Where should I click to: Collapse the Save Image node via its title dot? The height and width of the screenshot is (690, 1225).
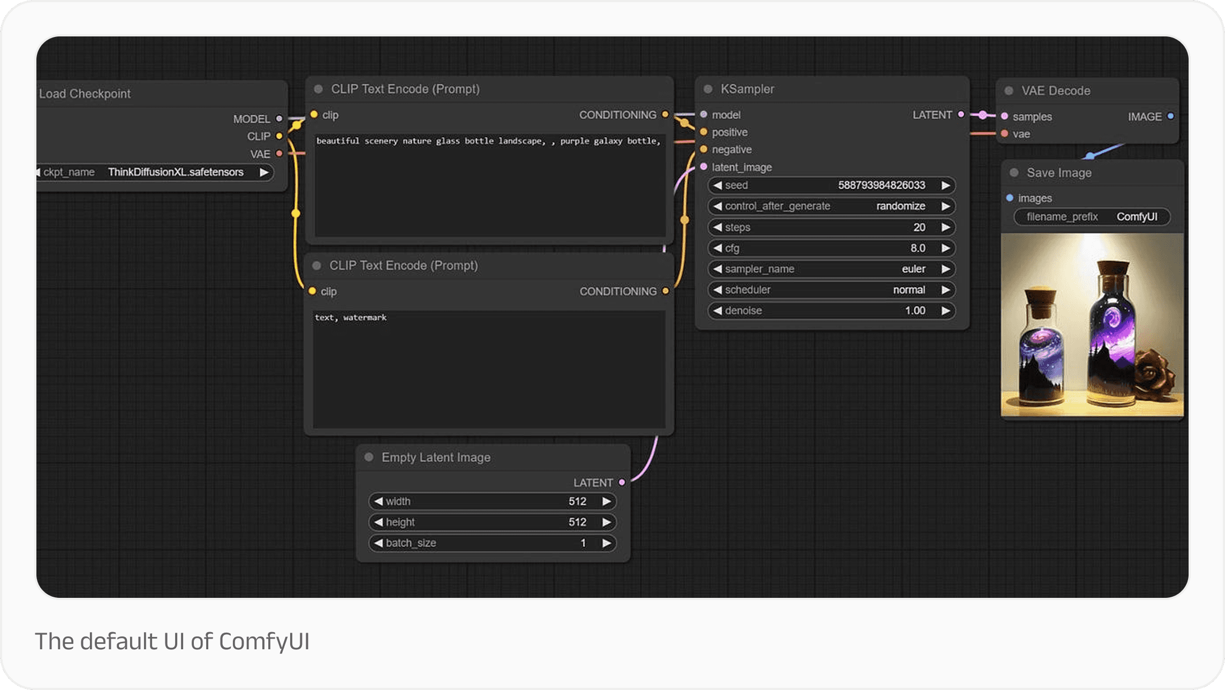(x=1013, y=172)
